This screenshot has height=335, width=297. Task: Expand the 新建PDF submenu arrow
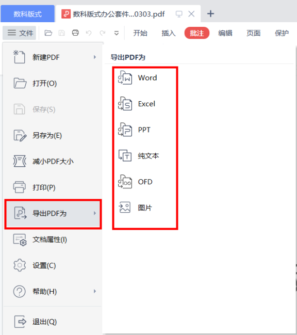tap(95, 57)
